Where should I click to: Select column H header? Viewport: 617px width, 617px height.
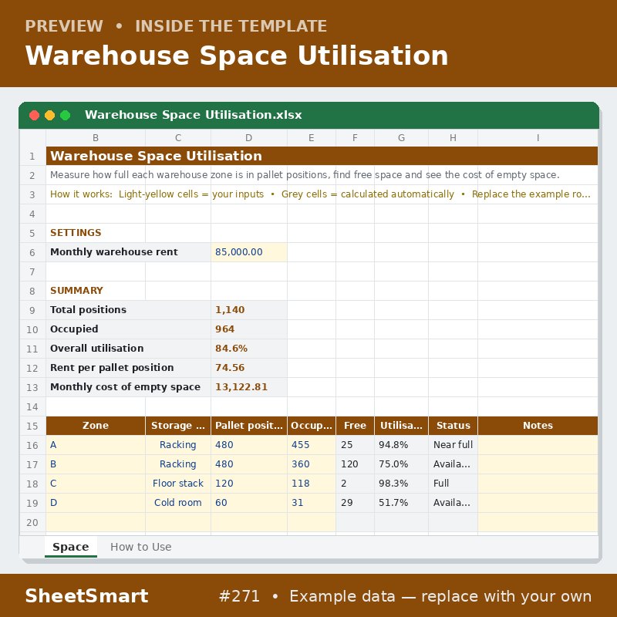pos(453,138)
